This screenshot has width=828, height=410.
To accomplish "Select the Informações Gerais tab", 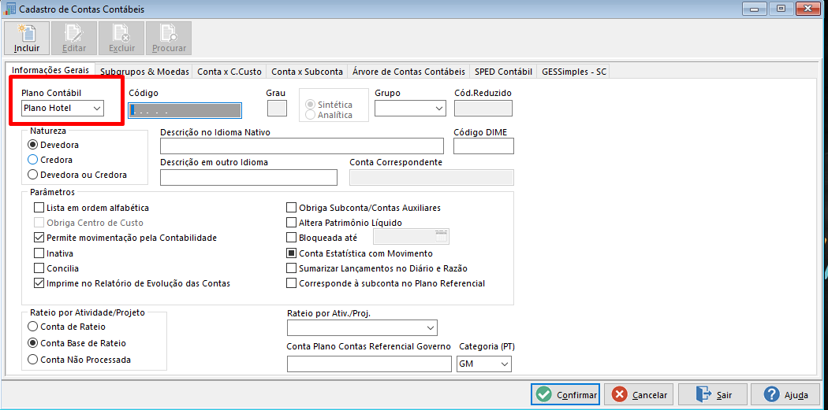I will (x=50, y=71).
